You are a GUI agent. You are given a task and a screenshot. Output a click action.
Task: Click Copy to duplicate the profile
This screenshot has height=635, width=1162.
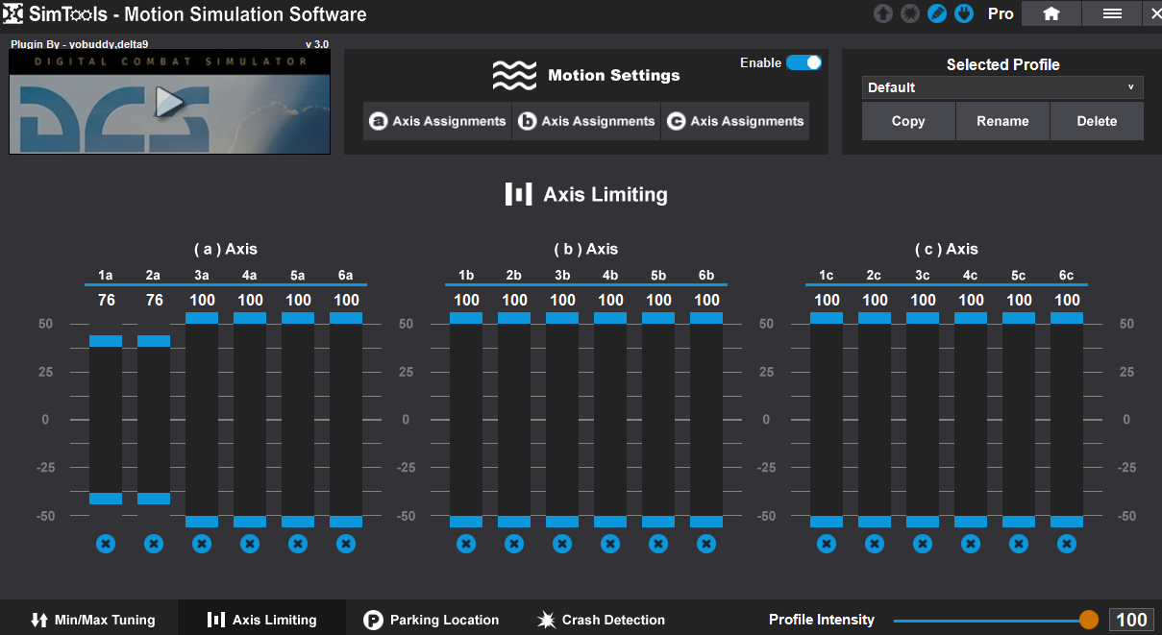pyautogui.click(x=908, y=121)
